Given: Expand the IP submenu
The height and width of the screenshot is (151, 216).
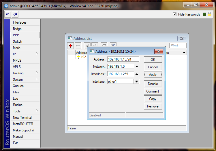Looking at the screenshot, I should (25, 54).
